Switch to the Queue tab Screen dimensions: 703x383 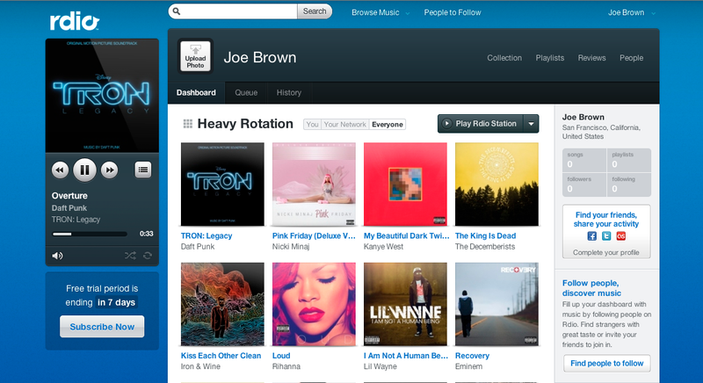pos(246,93)
